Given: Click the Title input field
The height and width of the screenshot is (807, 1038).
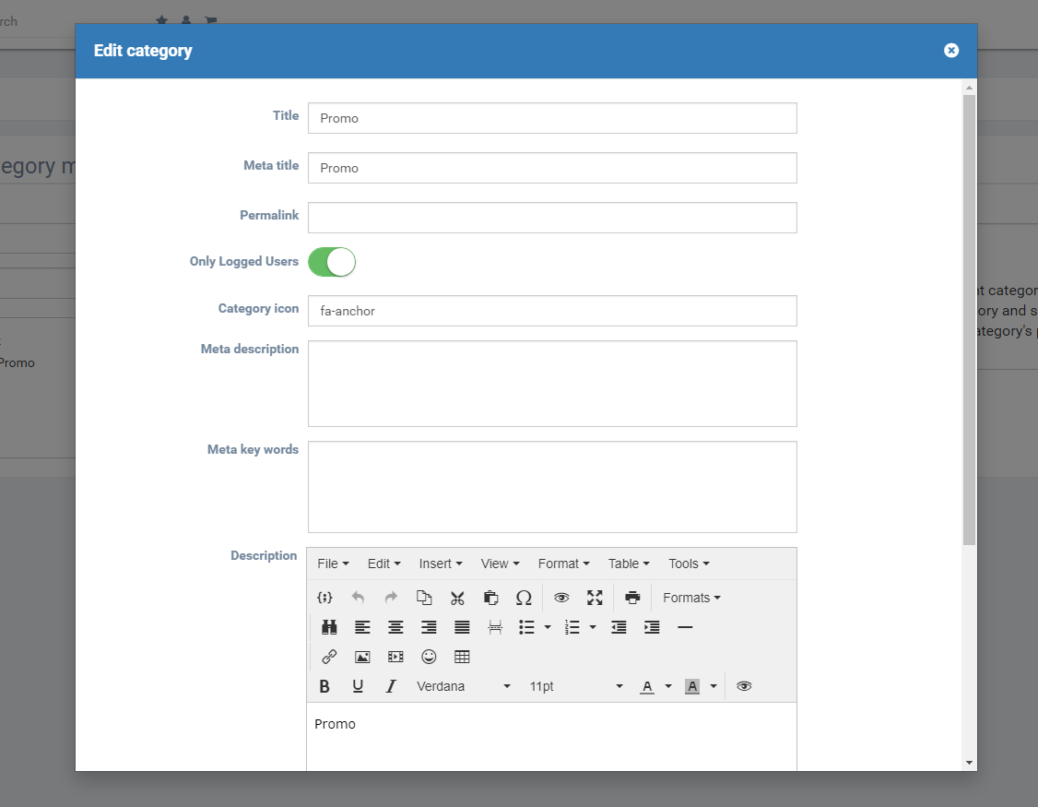Looking at the screenshot, I should (x=552, y=118).
